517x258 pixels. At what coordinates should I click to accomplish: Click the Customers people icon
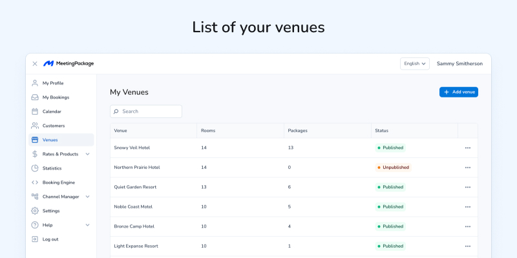[35, 126]
